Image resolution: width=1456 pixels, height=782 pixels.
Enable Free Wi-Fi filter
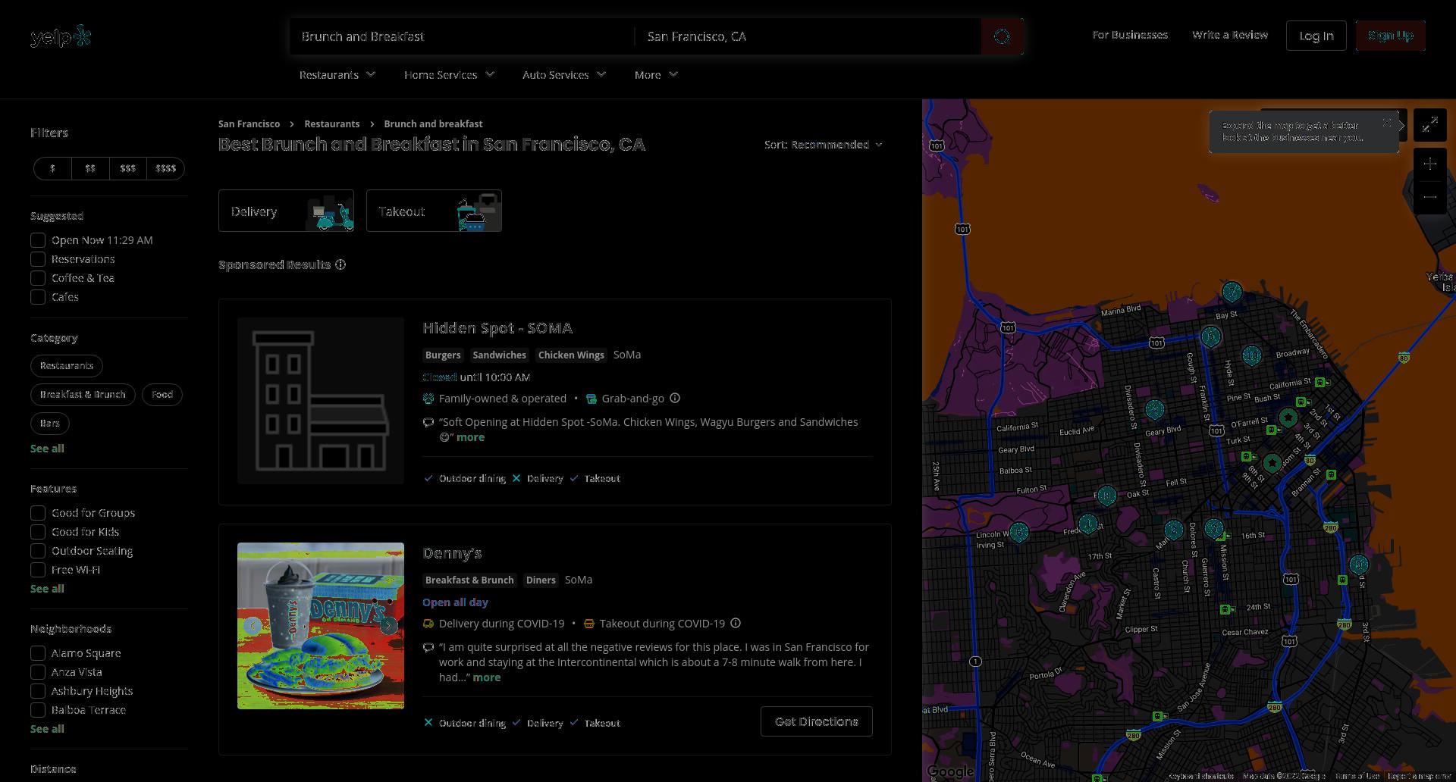pyautogui.click(x=38, y=570)
